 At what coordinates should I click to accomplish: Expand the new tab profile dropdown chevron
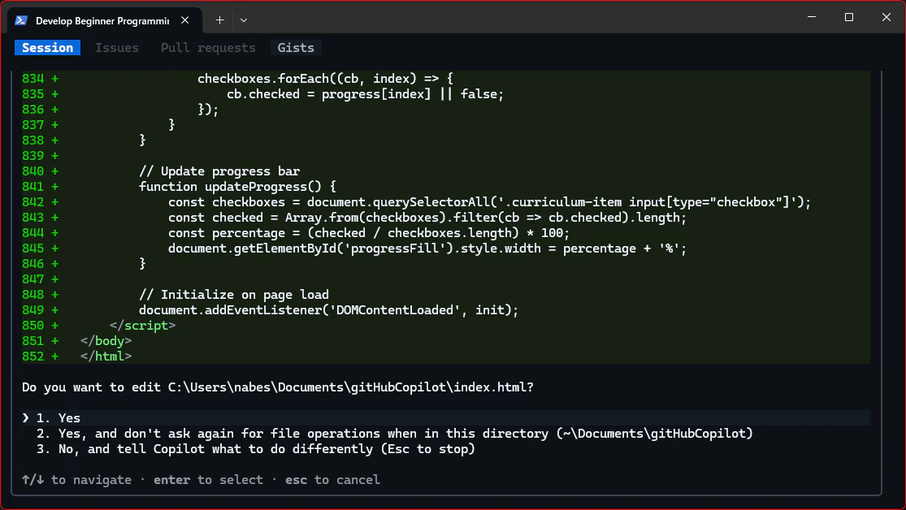point(244,20)
